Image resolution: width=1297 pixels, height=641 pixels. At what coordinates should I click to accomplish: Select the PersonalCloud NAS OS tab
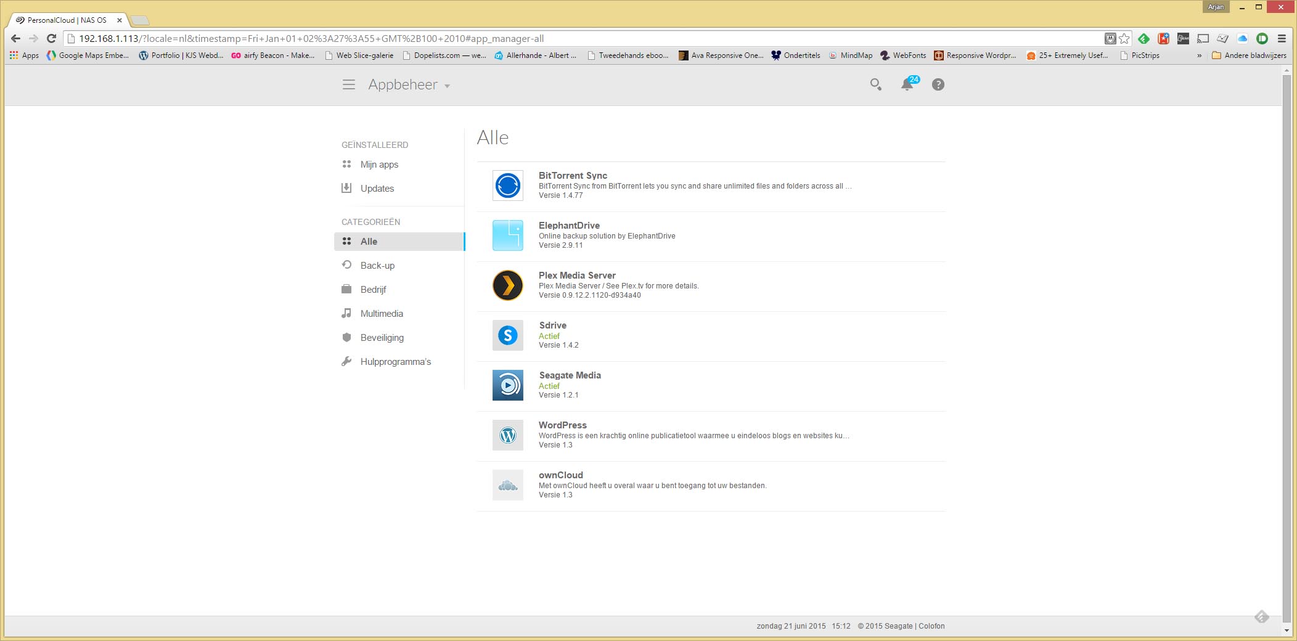[68, 20]
